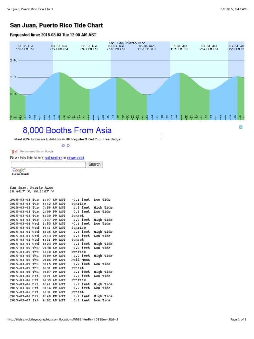Screen dimensions: 254x339
Task: Open the 8,000 Booths From Asia ad
Action: 67,130
